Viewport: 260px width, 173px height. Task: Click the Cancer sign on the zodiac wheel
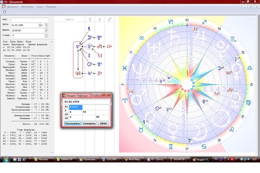(204, 147)
